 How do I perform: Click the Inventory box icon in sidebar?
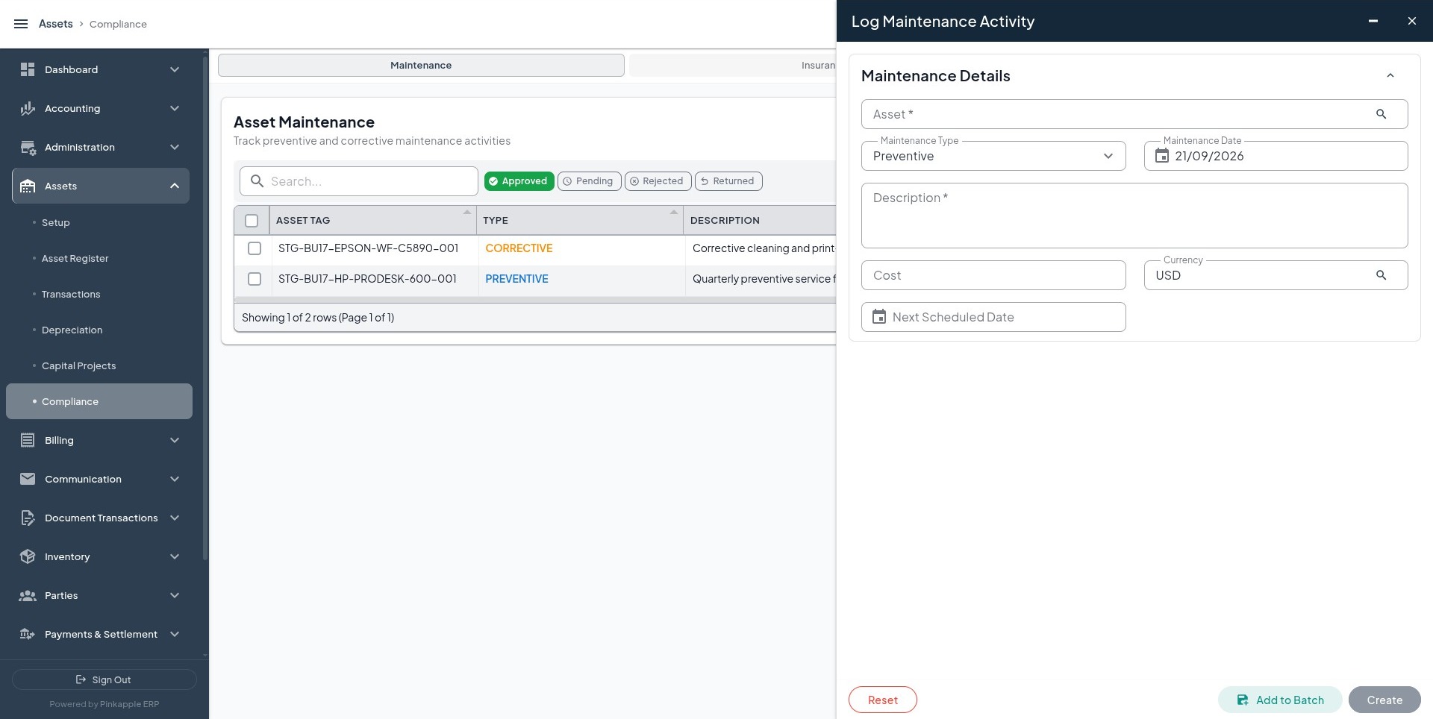click(x=28, y=556)
